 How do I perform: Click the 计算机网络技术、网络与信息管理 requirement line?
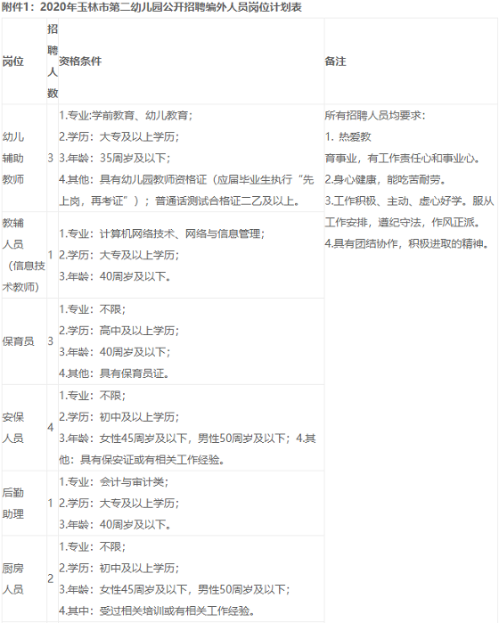click(161, 234)
